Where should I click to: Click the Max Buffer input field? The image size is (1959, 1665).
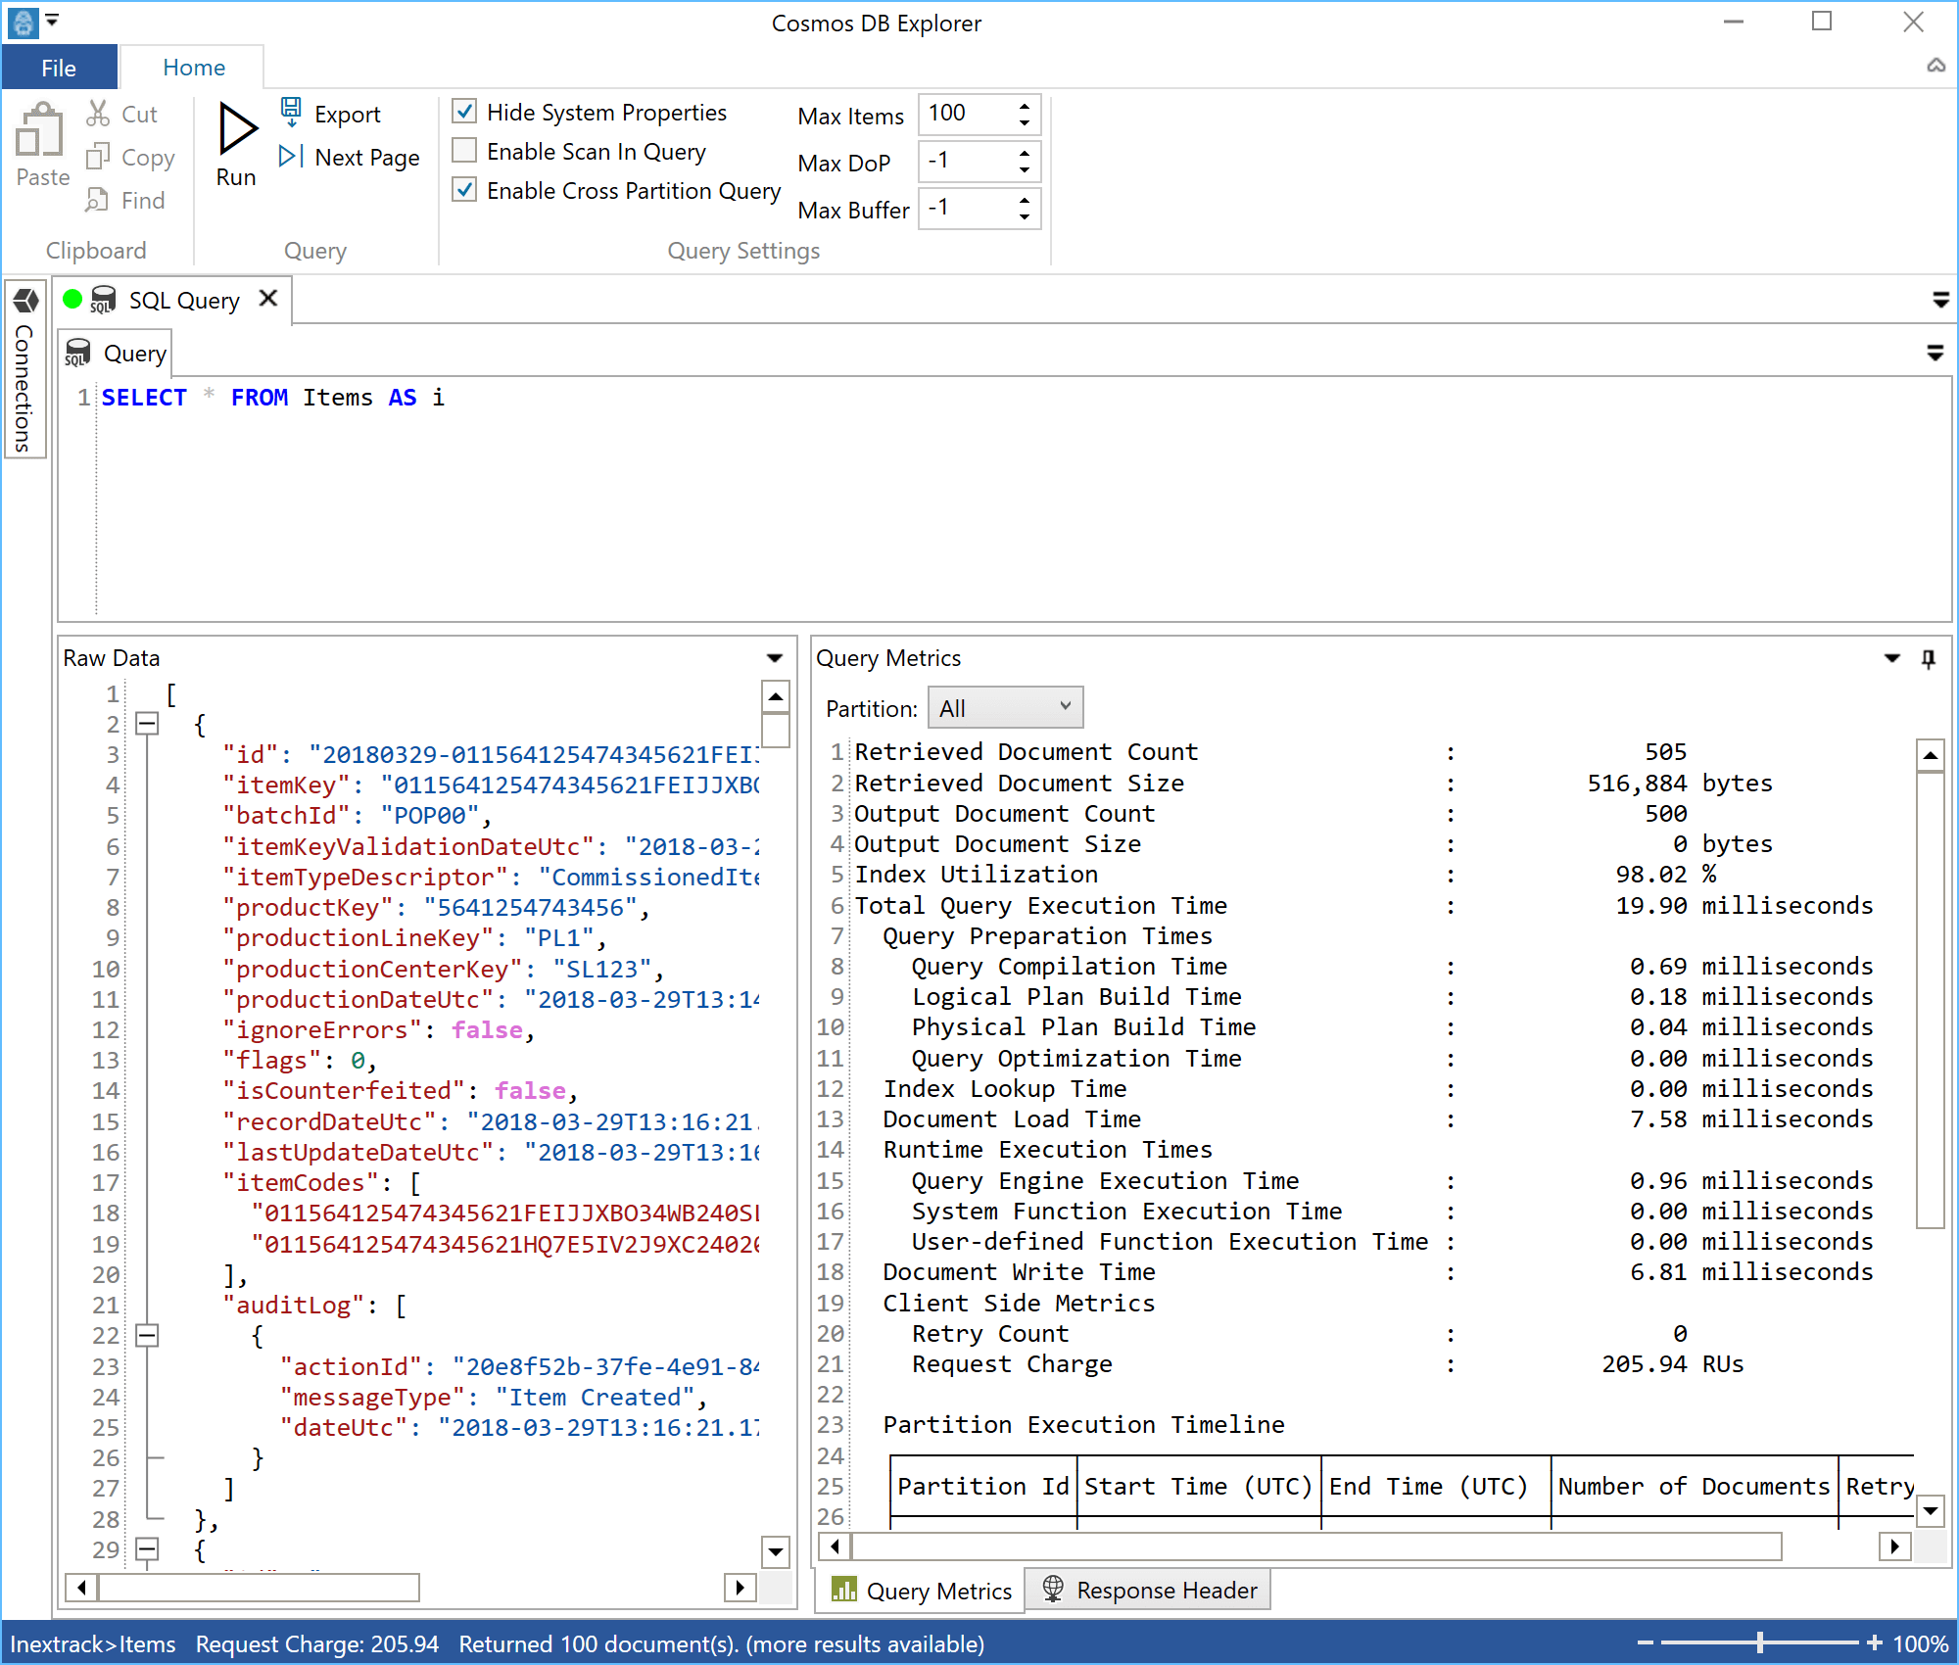pyautogui.click(x=966, y=208)
